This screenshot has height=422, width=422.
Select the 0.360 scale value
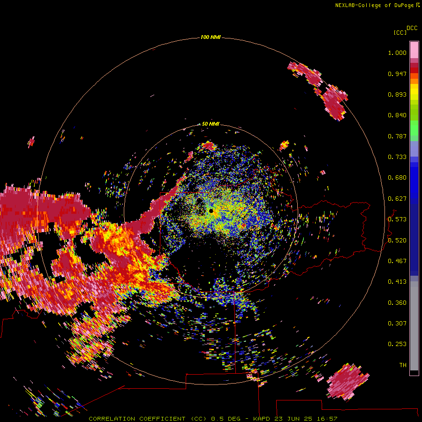click(397, 303)
